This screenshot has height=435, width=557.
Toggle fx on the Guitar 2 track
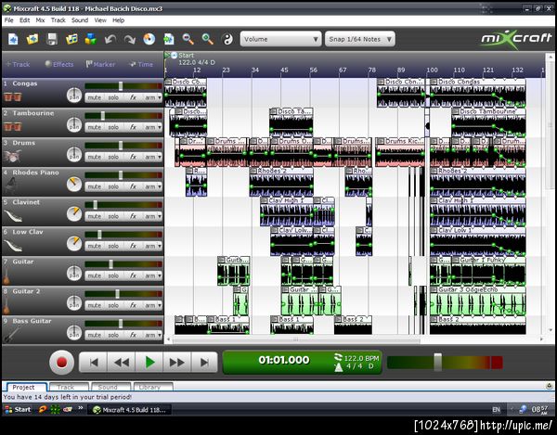(x=133, y=305)
